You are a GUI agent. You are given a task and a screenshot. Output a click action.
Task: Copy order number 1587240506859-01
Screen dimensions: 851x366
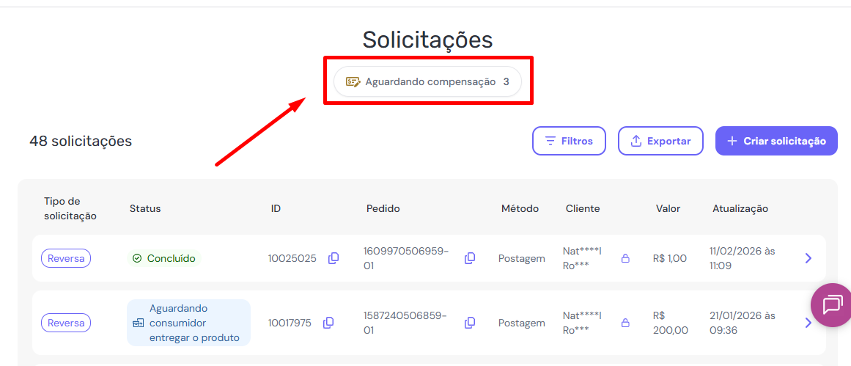[470, 323]
